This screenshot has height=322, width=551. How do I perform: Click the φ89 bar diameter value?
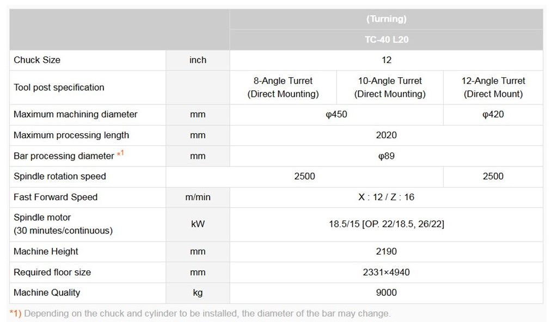point(386,156)
